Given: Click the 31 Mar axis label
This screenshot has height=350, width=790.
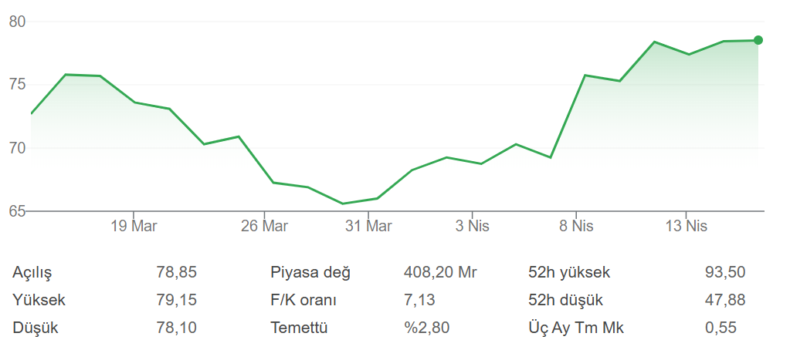Looking at the screenshot, I should pos(368,226).
